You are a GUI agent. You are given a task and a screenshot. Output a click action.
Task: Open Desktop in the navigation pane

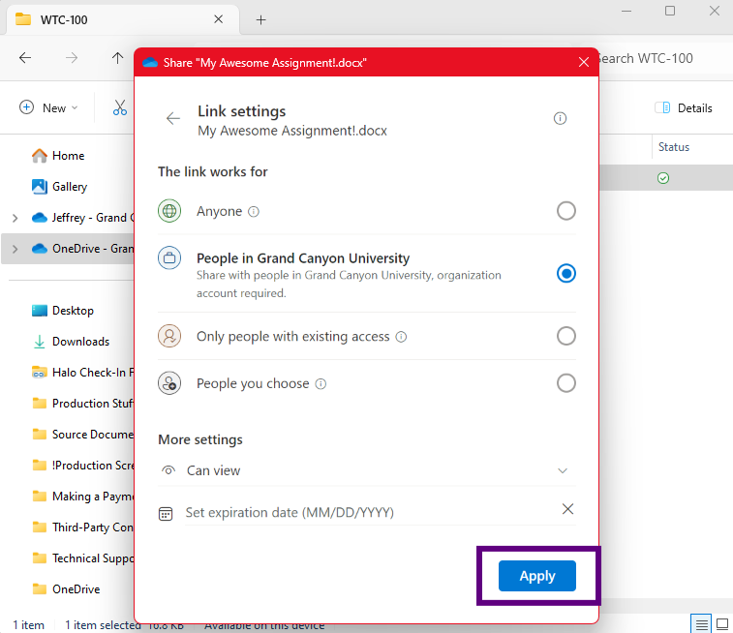click(x=63, y=311)
